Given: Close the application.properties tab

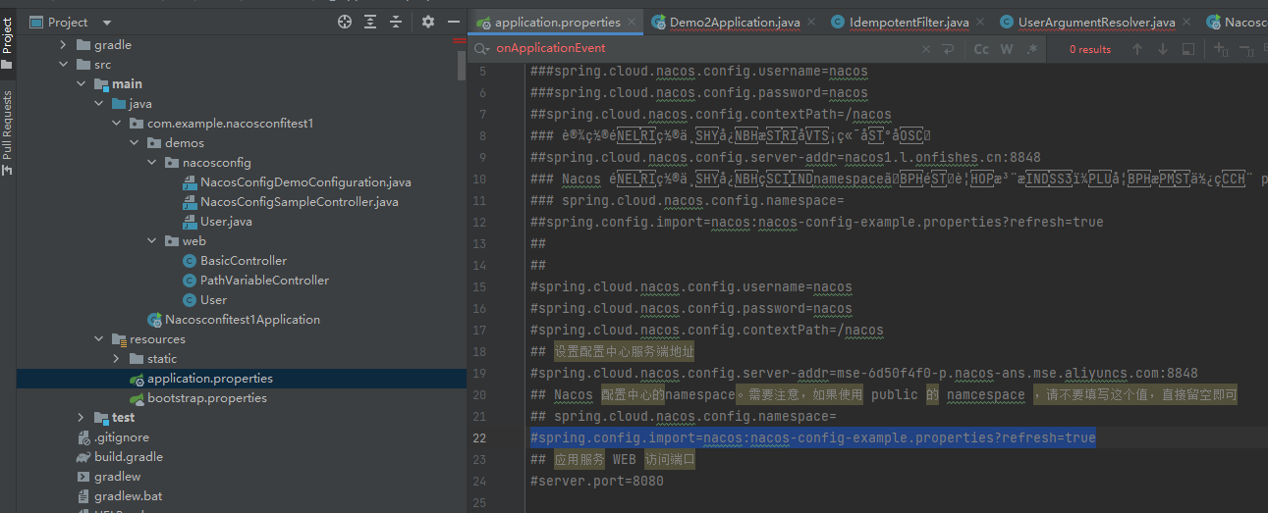Looking at the screenshot, I should click(x=632, y=23).
